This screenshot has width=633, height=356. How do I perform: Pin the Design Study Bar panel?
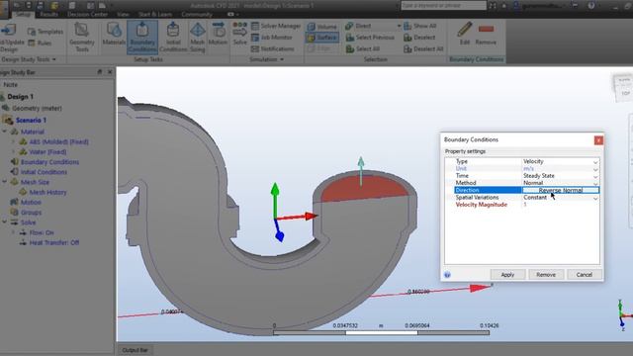point(100,72)
